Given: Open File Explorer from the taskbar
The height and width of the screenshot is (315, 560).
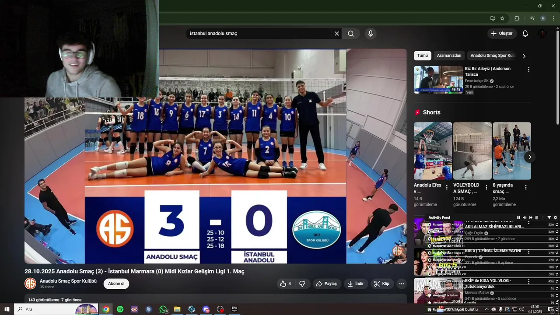Looking at the screenshot, I should [x=177, y=309].
